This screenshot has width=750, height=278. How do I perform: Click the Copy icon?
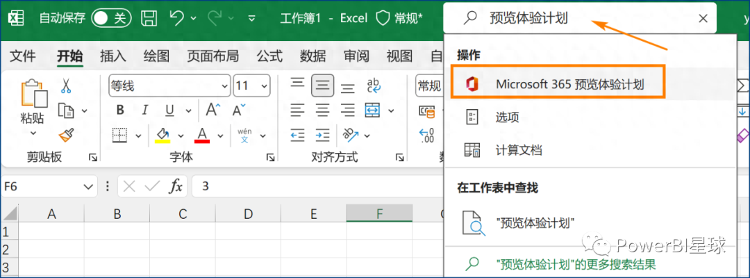pyautogui.click(x=65, y=111)
